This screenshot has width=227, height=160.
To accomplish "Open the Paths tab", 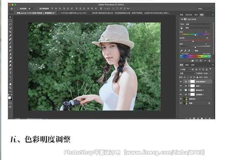I will coord(193,65).
